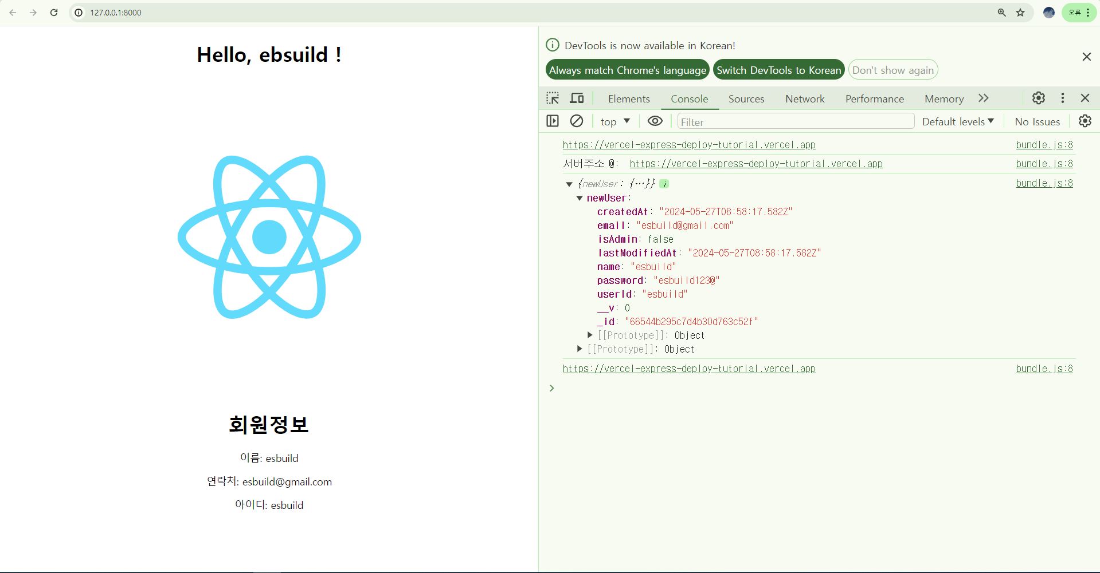Open the last vercel-express-deploy-tutorial link
The width and height of the screenshot is (1100, 573).
coord(689,369)
